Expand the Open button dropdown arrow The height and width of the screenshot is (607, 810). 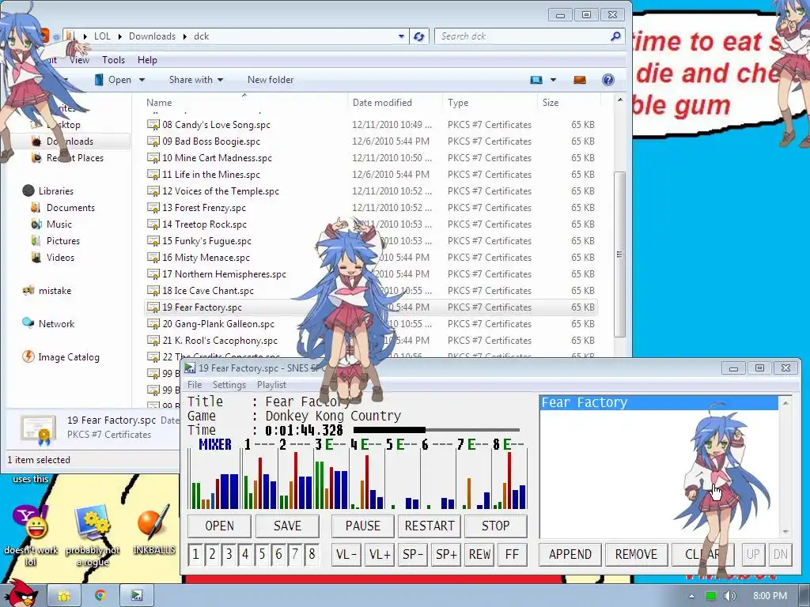point(142,80)
